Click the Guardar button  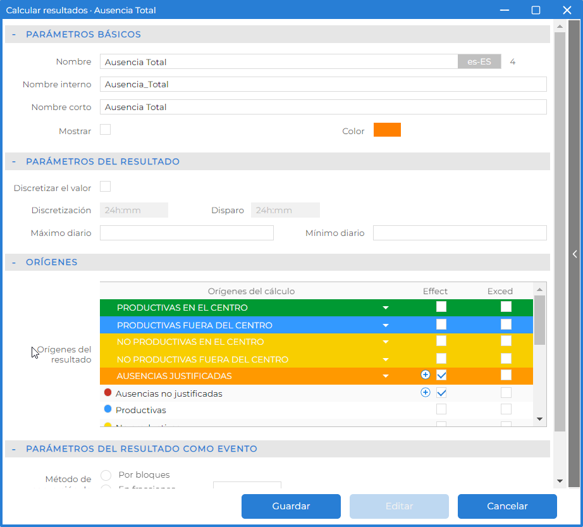[x=291, y=506]
